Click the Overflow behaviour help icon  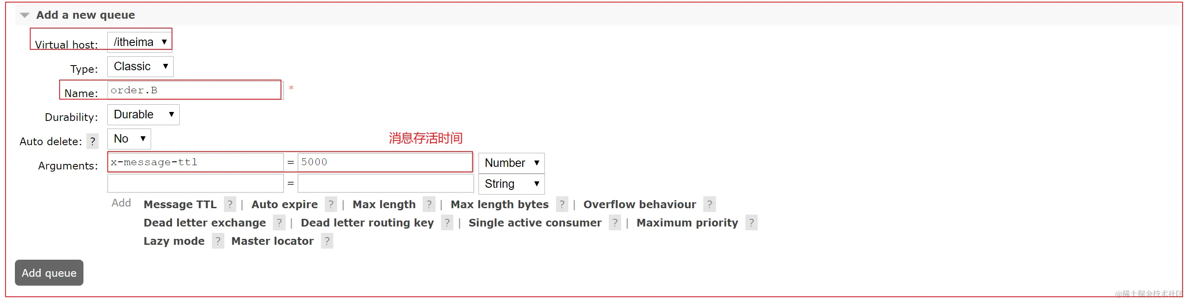tap(710, 204)
